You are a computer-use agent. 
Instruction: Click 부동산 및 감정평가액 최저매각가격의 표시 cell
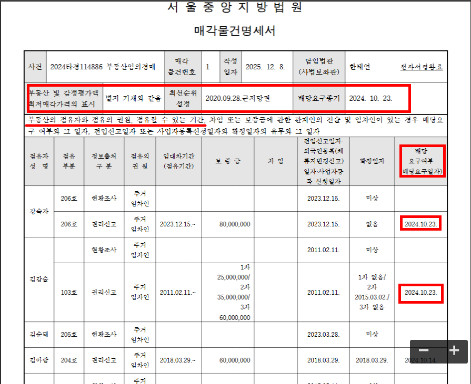coord(64,98)
